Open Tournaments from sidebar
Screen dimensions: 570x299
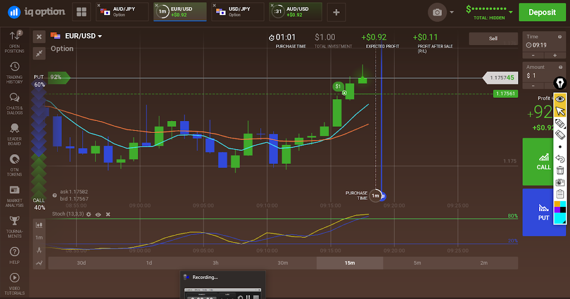(x=14, y=227)
